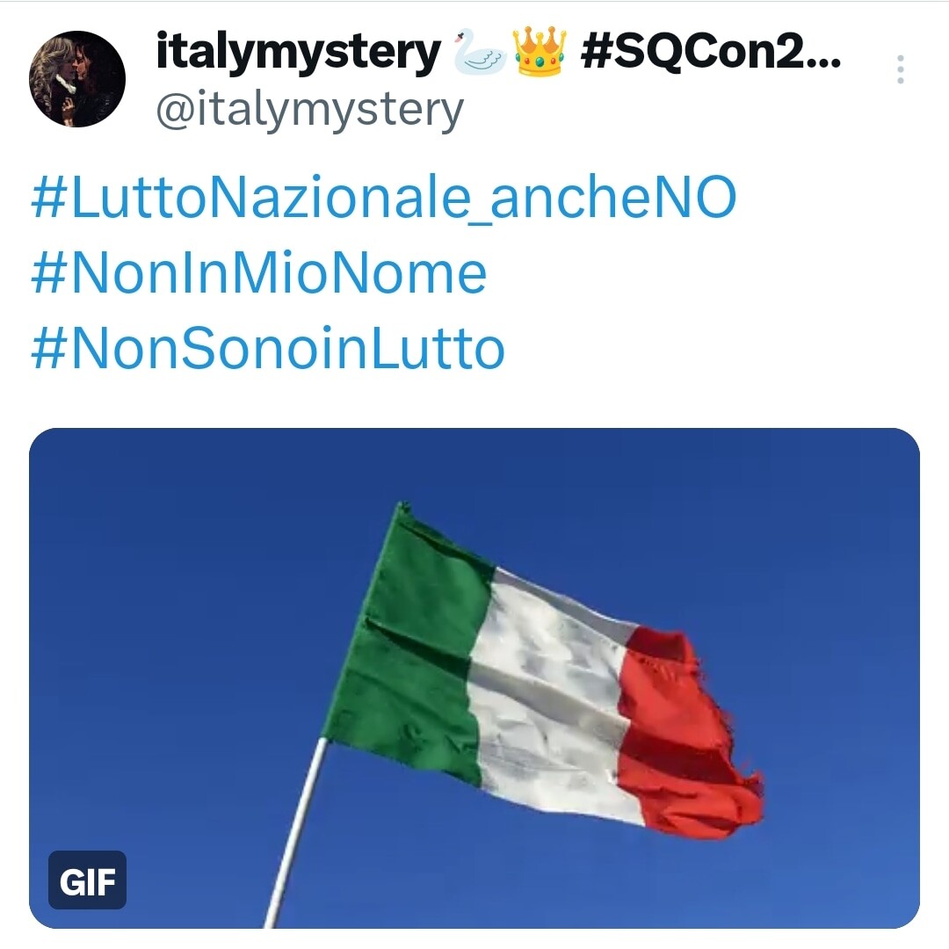Image resolution: width=949 pixels, height=949 pixels.
Task: Open hashtag #NonInMioNome
Action: [x=259, y=273]
